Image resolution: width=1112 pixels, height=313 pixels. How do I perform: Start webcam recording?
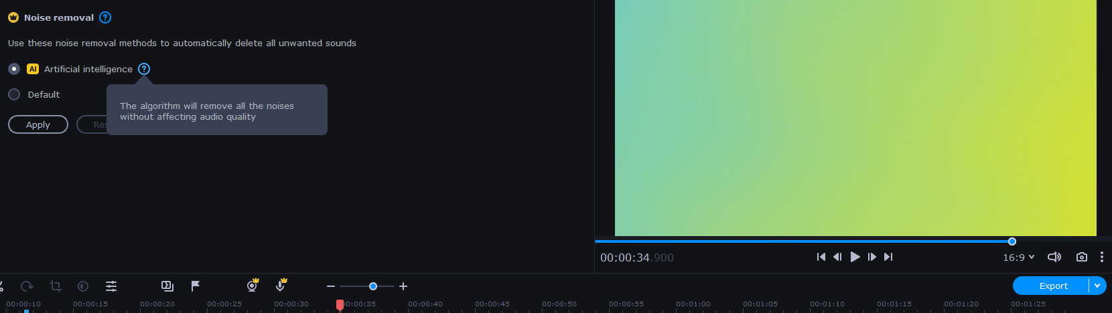point(253,286)
